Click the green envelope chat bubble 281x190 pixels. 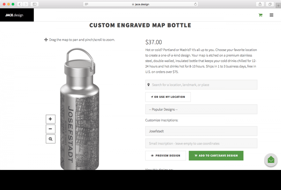271,160
